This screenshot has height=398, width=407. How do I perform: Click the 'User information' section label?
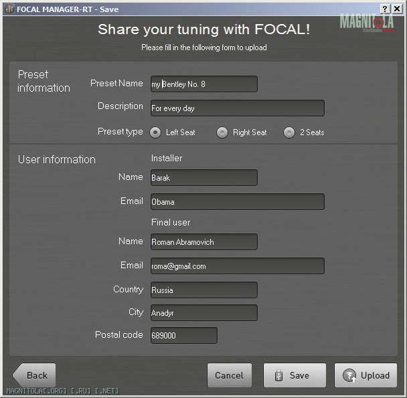(x=57, y=159)
